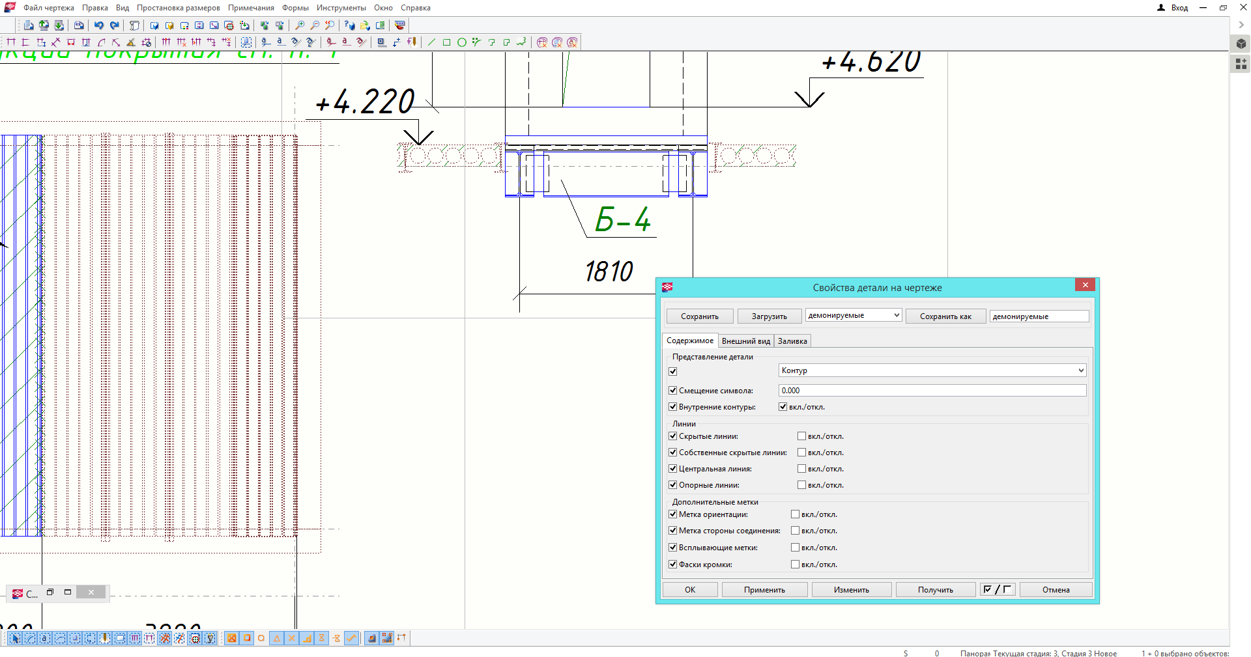Switch to the 'Внешний вид' tab
Screen dimensions: 1251x657
745,341
